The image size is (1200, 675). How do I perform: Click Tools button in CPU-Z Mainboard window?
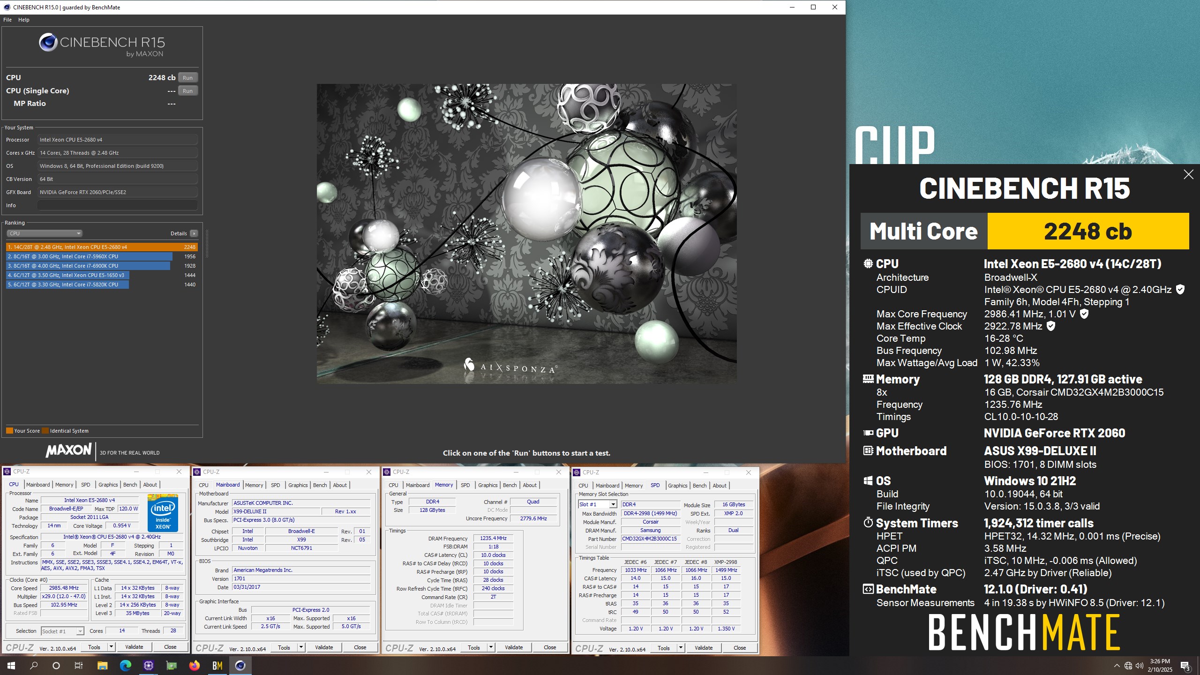(x=284, y=647)
